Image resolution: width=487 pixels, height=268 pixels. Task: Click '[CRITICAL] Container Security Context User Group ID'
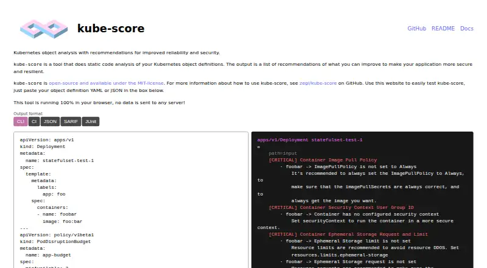(x=341, y=207)
